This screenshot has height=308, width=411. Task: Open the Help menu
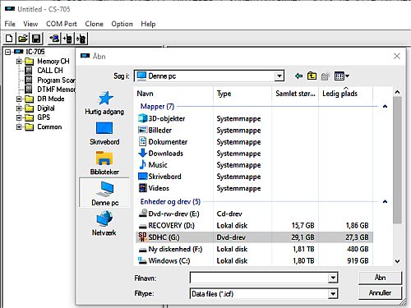pos(148,24)
